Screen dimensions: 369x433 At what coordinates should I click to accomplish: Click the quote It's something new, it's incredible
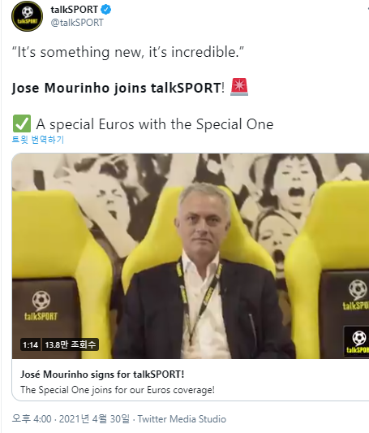128,52
